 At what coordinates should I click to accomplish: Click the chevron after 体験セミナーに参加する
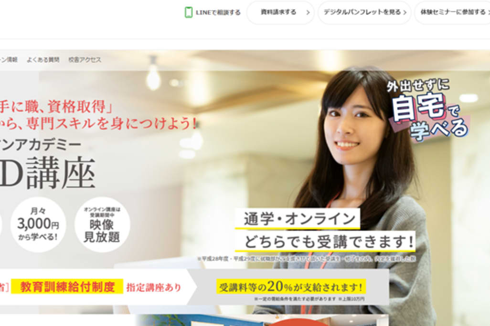(x=488, y=13)
